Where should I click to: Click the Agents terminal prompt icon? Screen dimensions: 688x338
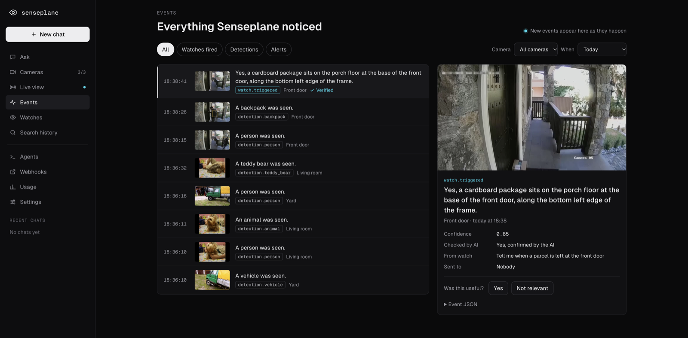[13, 157]
